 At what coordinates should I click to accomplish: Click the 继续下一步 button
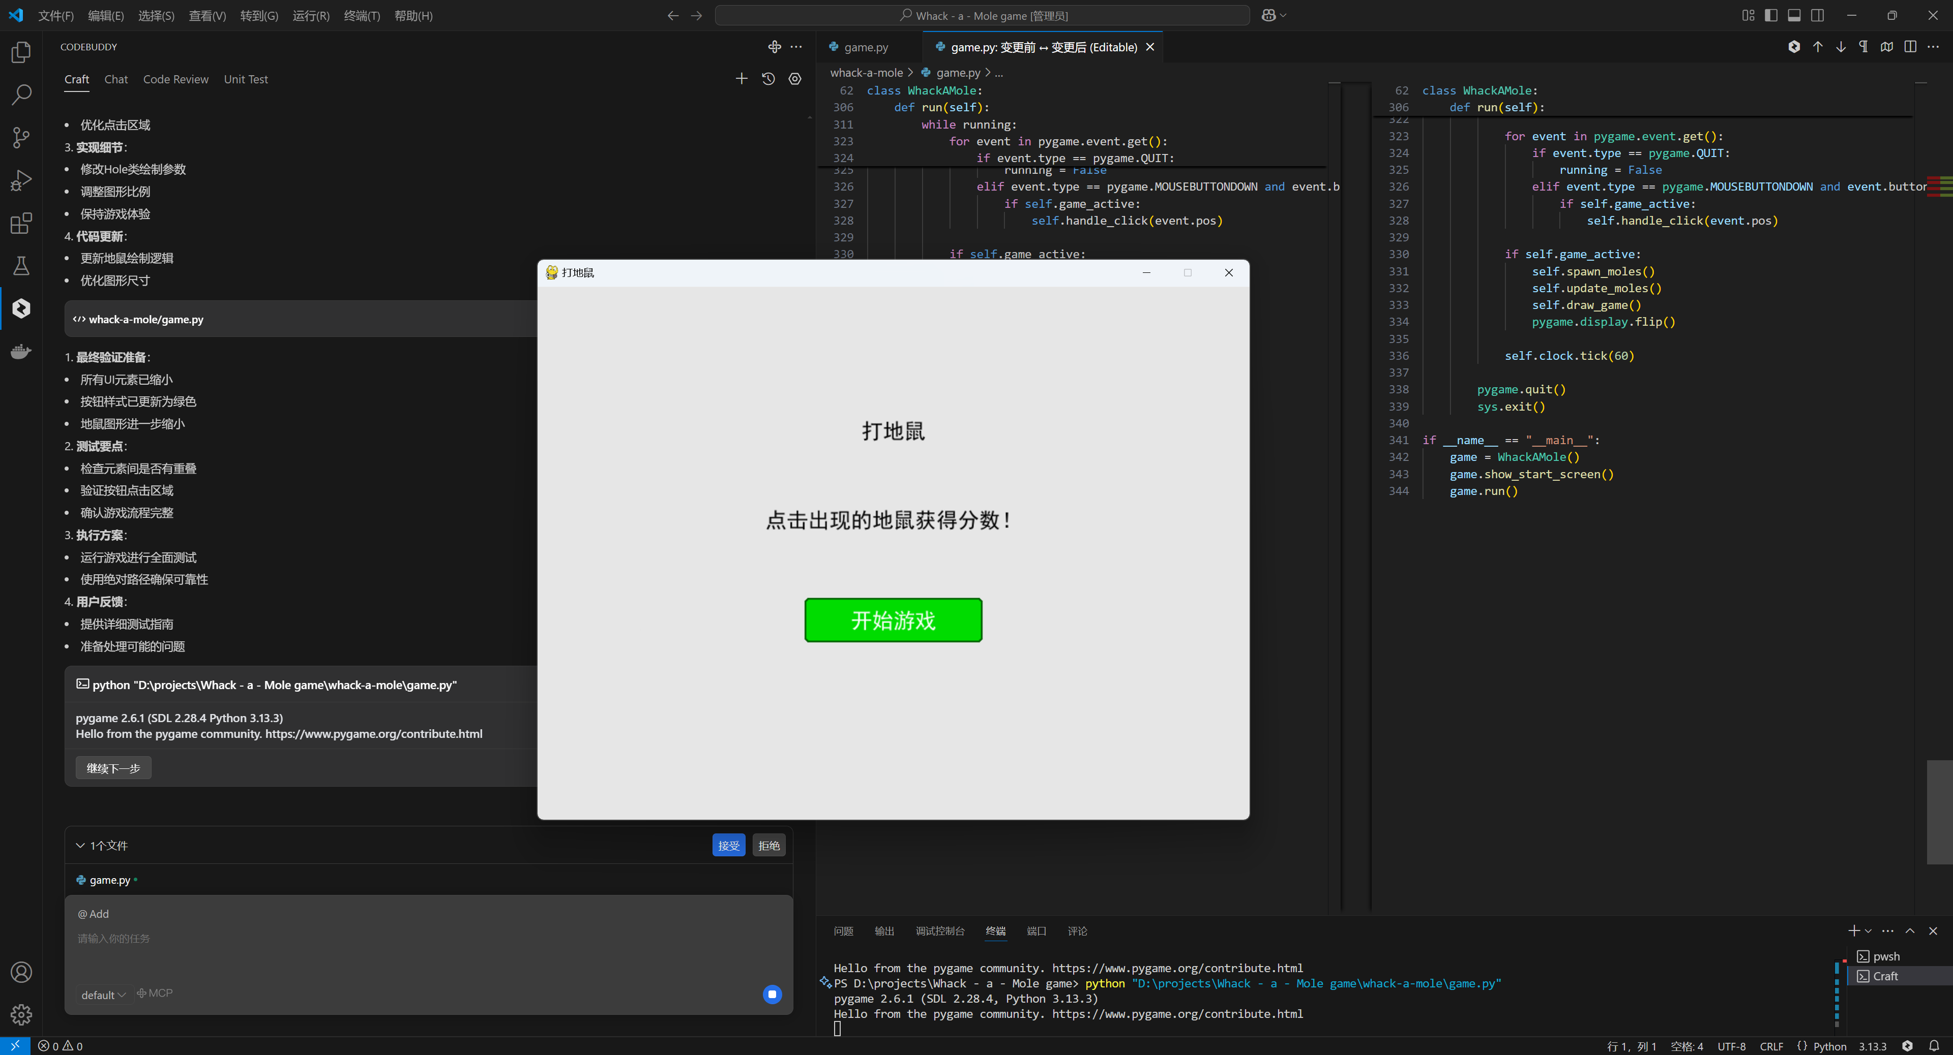(x=113, y=768)
